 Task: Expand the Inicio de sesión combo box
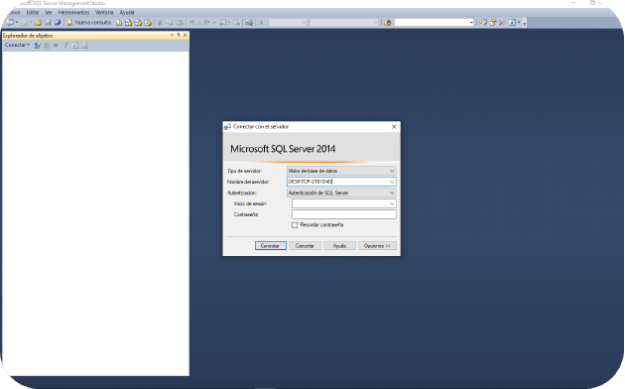click(392, 203)
